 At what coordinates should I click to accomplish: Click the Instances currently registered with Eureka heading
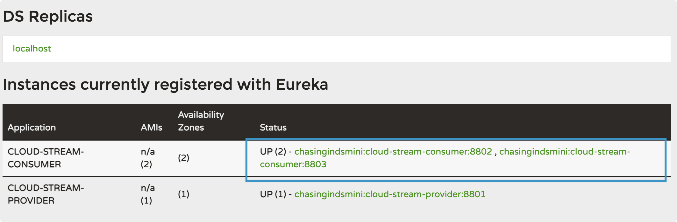pyautogui.click(x=165, y=85)
